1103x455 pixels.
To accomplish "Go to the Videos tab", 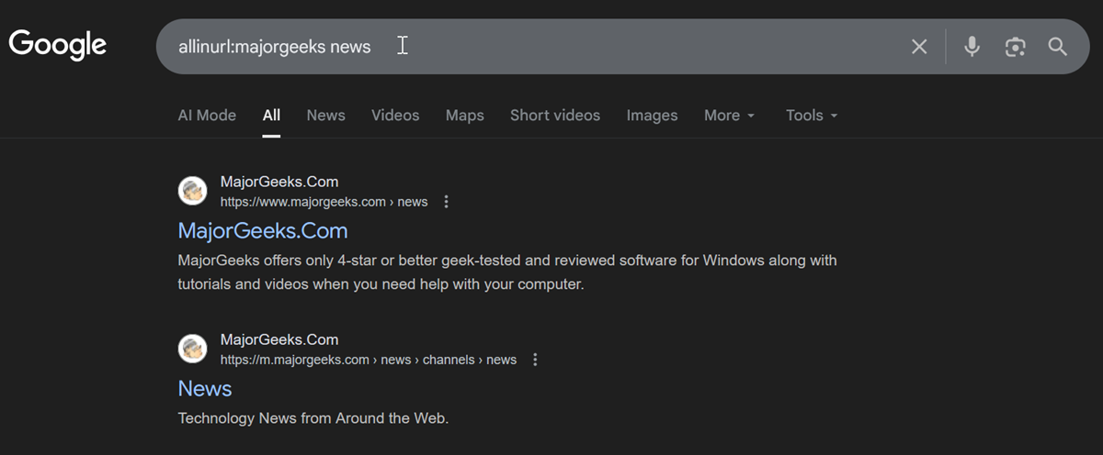I will click(x=395, y=116).
